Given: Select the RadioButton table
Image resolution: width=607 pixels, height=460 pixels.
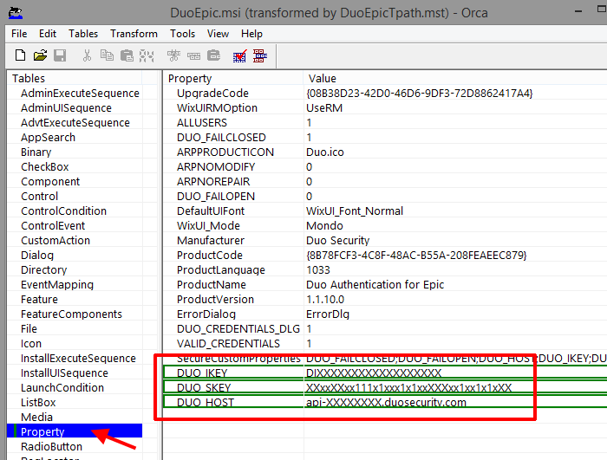Looking at the screenshot, I should pyautogui.click(x=51, y=446).
